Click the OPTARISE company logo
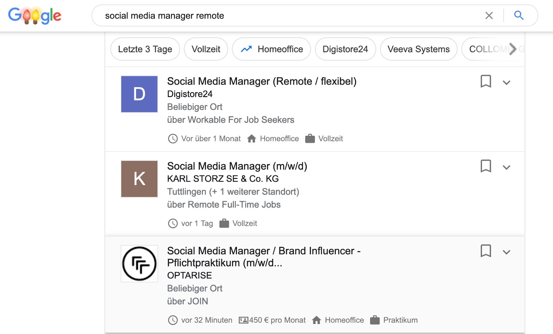The height and width of the screenshot is (334, 553). [x=139, y=264]
